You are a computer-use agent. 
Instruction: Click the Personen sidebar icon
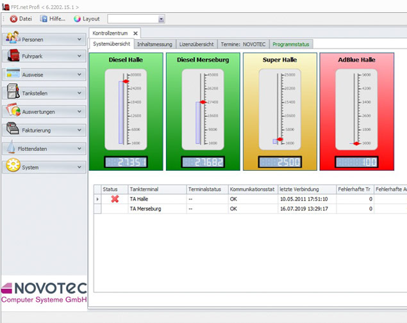click(x=13, y=38)
